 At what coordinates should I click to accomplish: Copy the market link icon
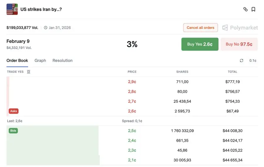246,9
